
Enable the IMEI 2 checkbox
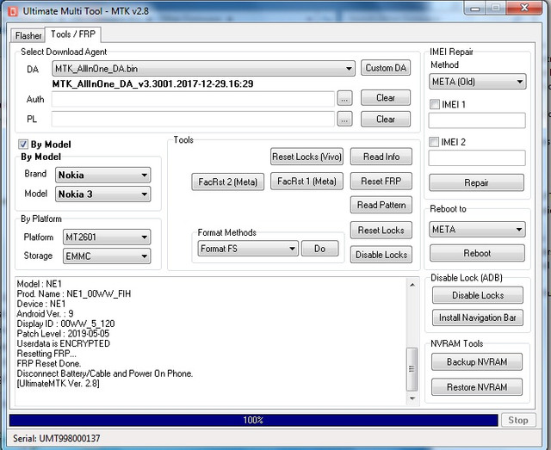click(x=434, y=142)
